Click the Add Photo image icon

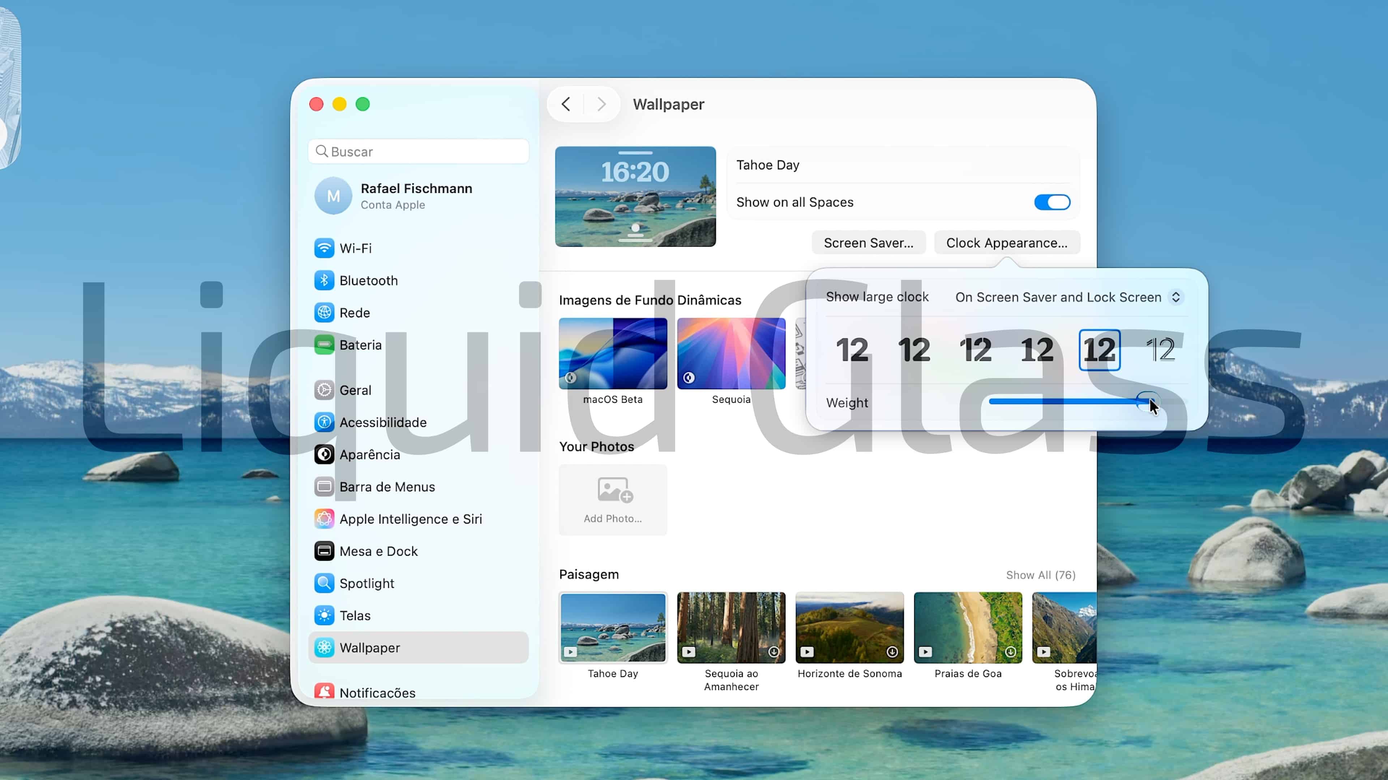click(x=615, y=490)
